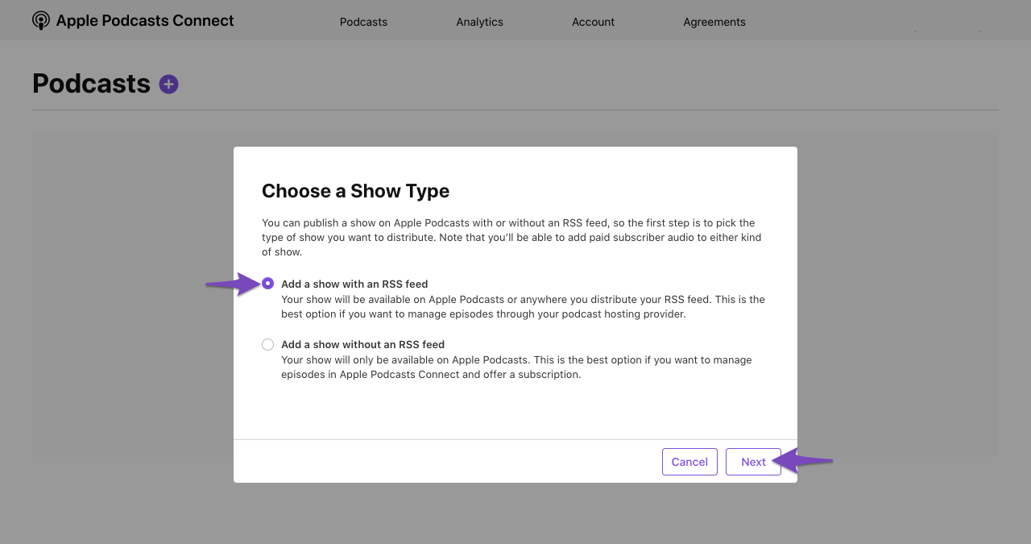Click the 'Add a show without an RSS feed' label
Image resolution: width=1031 pixels, height=544 pixels.
click(362, 344)
